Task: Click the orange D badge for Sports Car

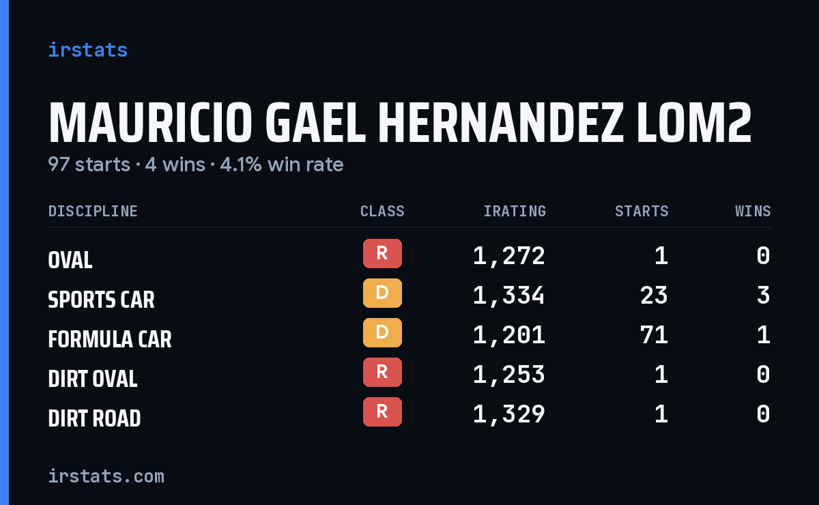Action: 382,293
